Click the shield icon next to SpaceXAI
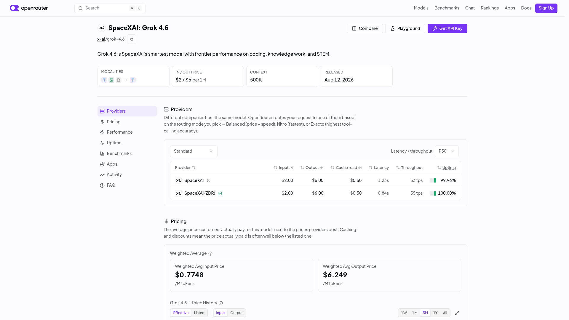 coord(209,180)
